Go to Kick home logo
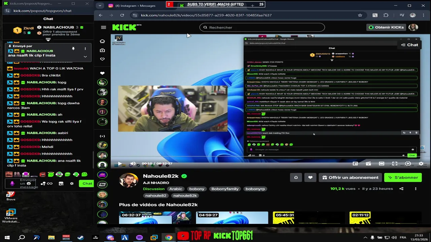Image resolution: width=431 pixels, height=242 pixels. coord(127,28)
